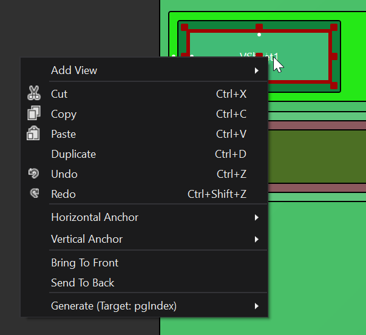Screen dimensions: 366x335
Task: Click the Redo arrow icon
Action: [x=33, y=194]
